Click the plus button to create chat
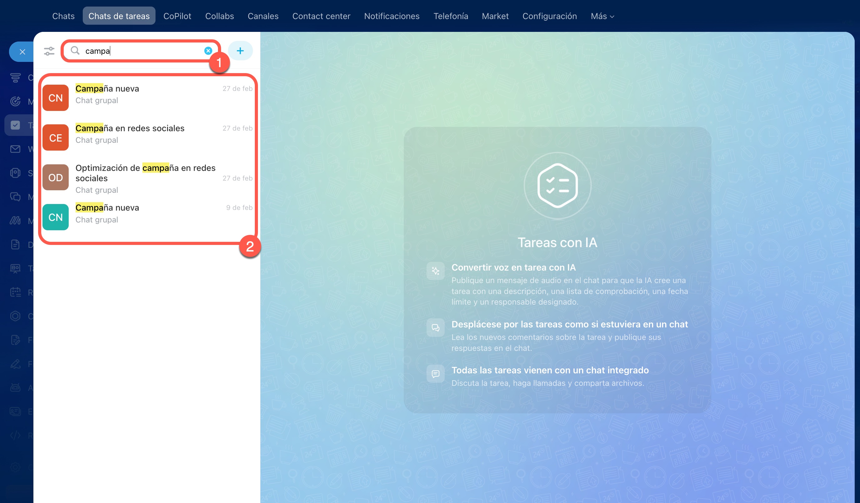The image size is (860, 503). tap(240, 51)
